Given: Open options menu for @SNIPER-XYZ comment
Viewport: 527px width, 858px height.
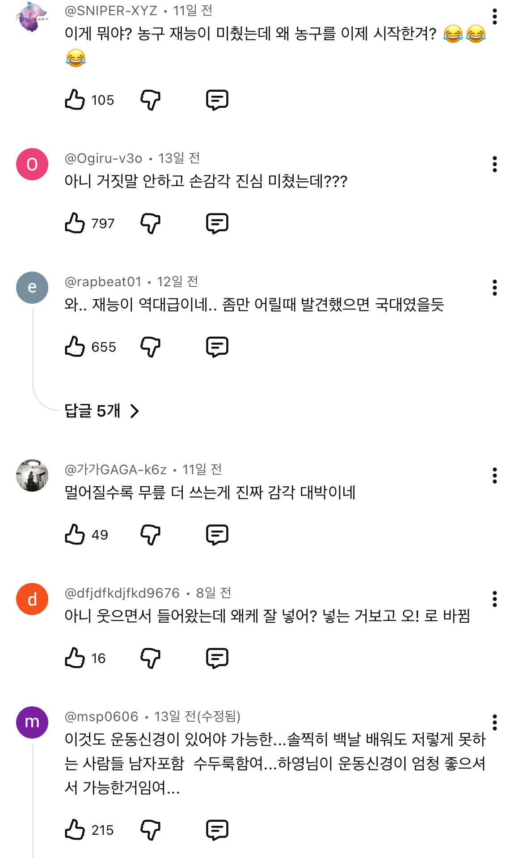Looking at the screenshot, I should (494, 17).
